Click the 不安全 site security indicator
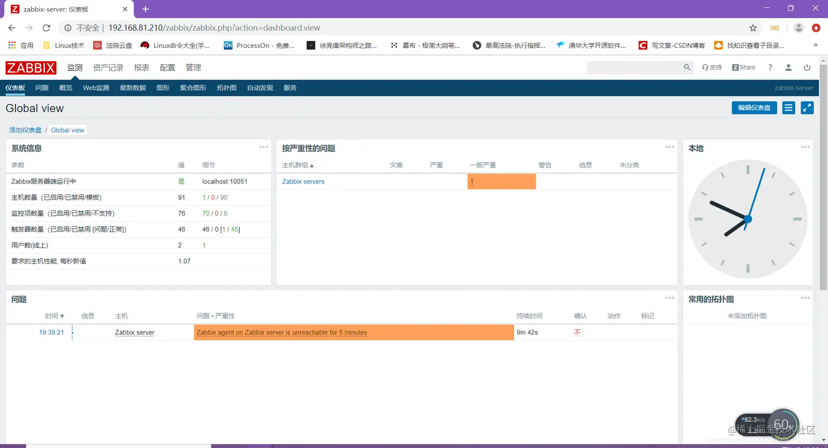 (82, 28)
